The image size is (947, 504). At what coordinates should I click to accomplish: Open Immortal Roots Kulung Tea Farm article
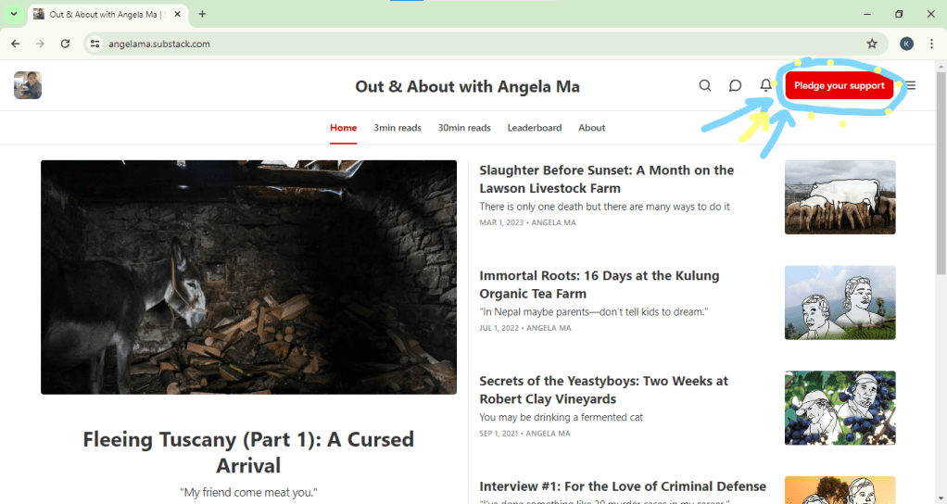599,284
